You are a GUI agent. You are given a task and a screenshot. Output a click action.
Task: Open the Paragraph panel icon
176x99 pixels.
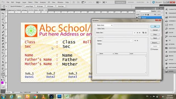pos(166,13)
